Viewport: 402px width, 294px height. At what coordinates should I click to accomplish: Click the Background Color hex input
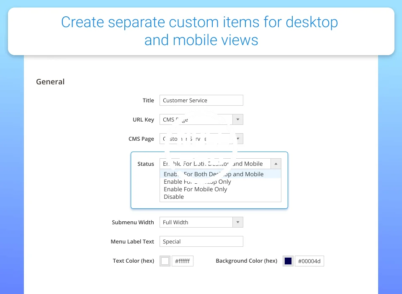(309, 261)
